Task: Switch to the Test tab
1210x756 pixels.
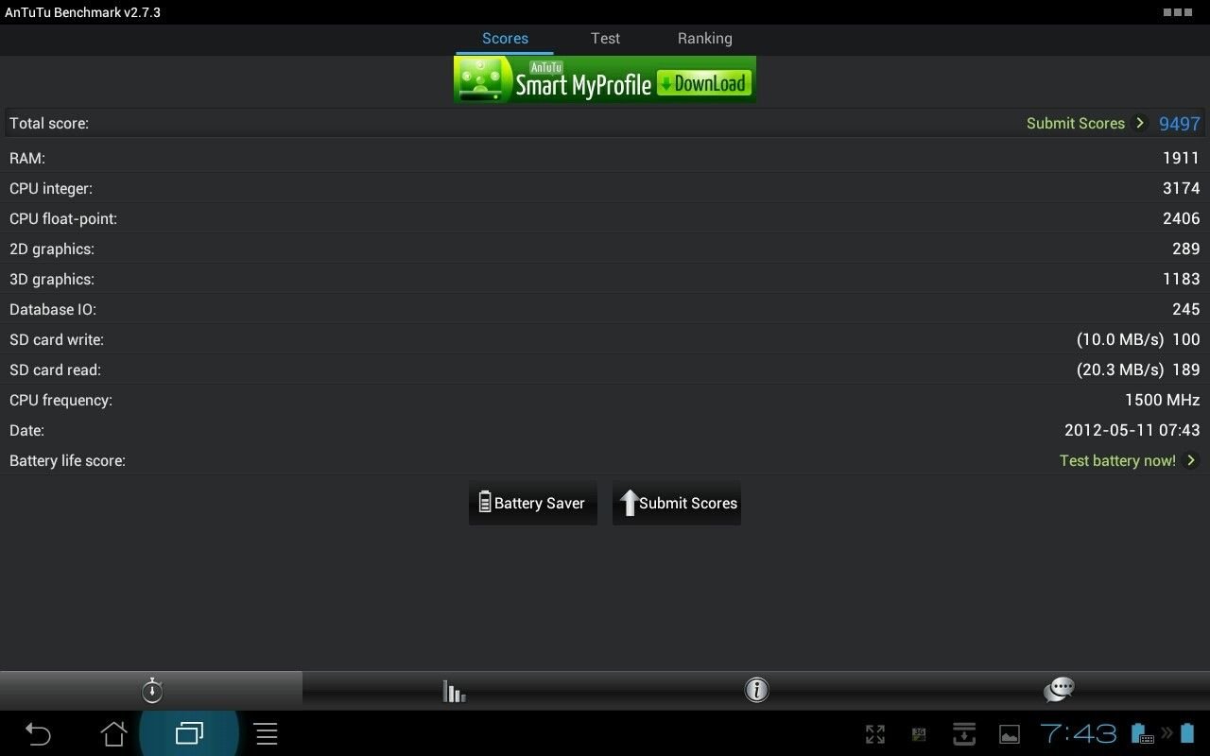Action: pyautogui.click(x=605, y=39)
